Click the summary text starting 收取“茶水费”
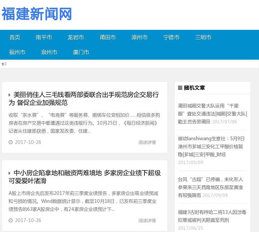Image resolution: width=259 pixels, height=232 pixels. 84,123
